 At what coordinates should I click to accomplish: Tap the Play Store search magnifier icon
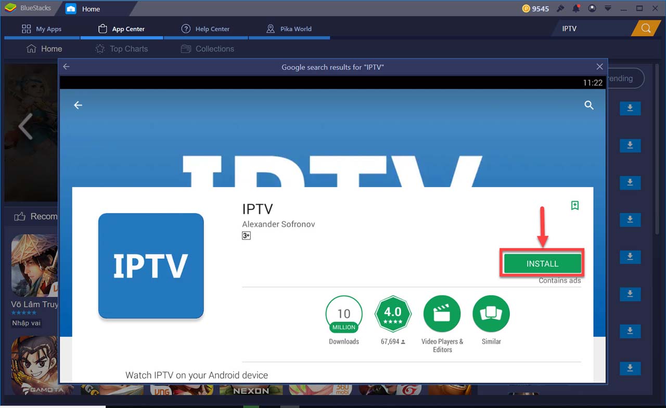point(589,105)
